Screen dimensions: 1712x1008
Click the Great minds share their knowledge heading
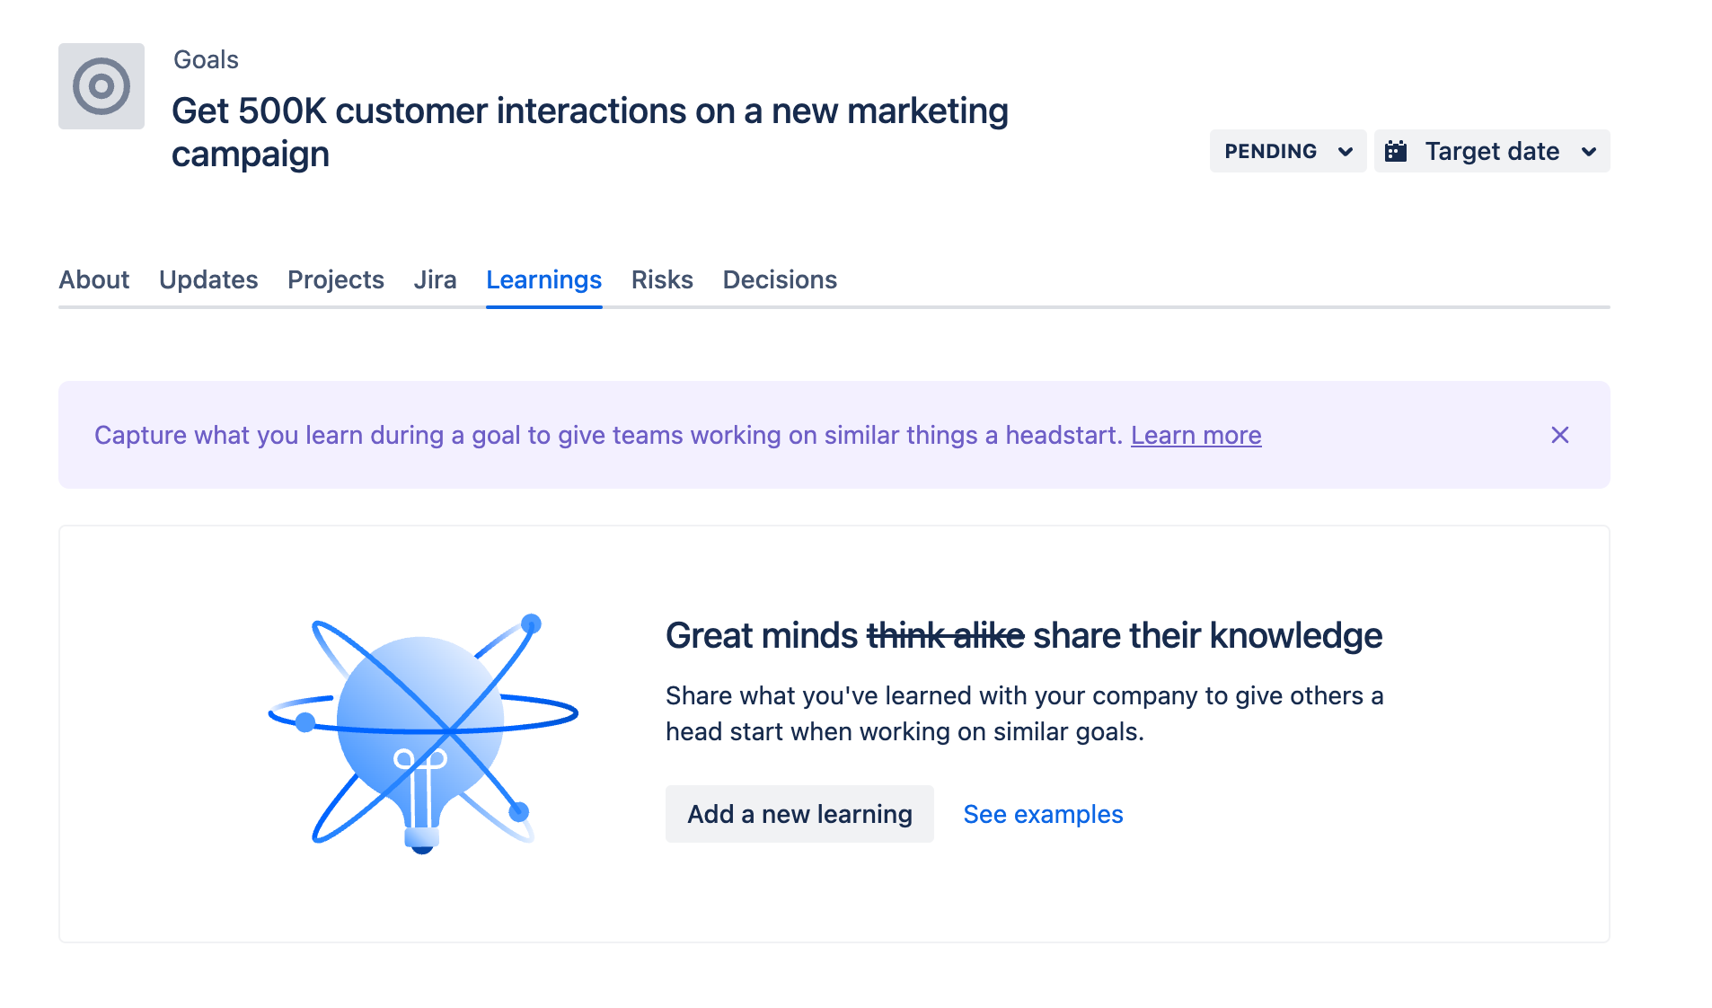pyautogui.click(x=1024, y=635)
